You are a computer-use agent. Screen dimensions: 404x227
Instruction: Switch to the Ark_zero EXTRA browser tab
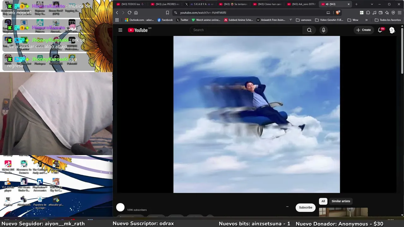click(x=301, y=4)
